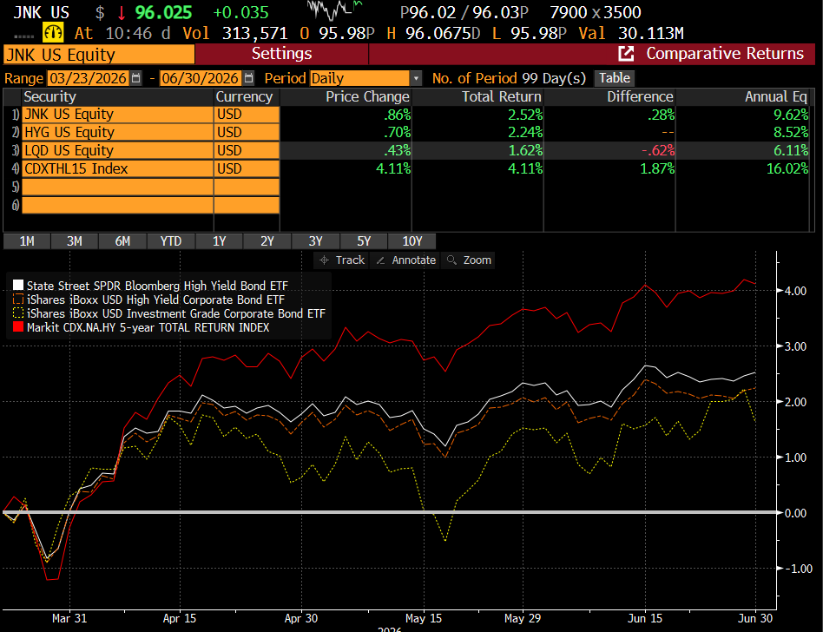Click the red legend swatch for Markit CDX
This screenshot has width=823, height=632.
(18, 327)
